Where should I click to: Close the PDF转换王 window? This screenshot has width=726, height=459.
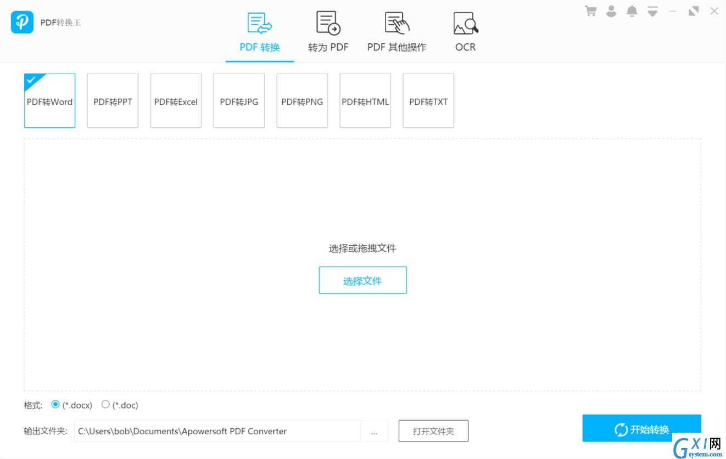pos(714,11)
